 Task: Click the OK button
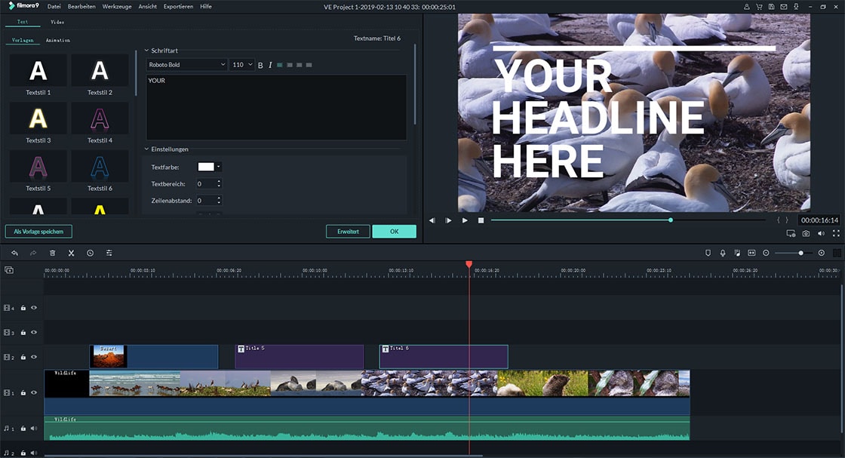(395, 231)
